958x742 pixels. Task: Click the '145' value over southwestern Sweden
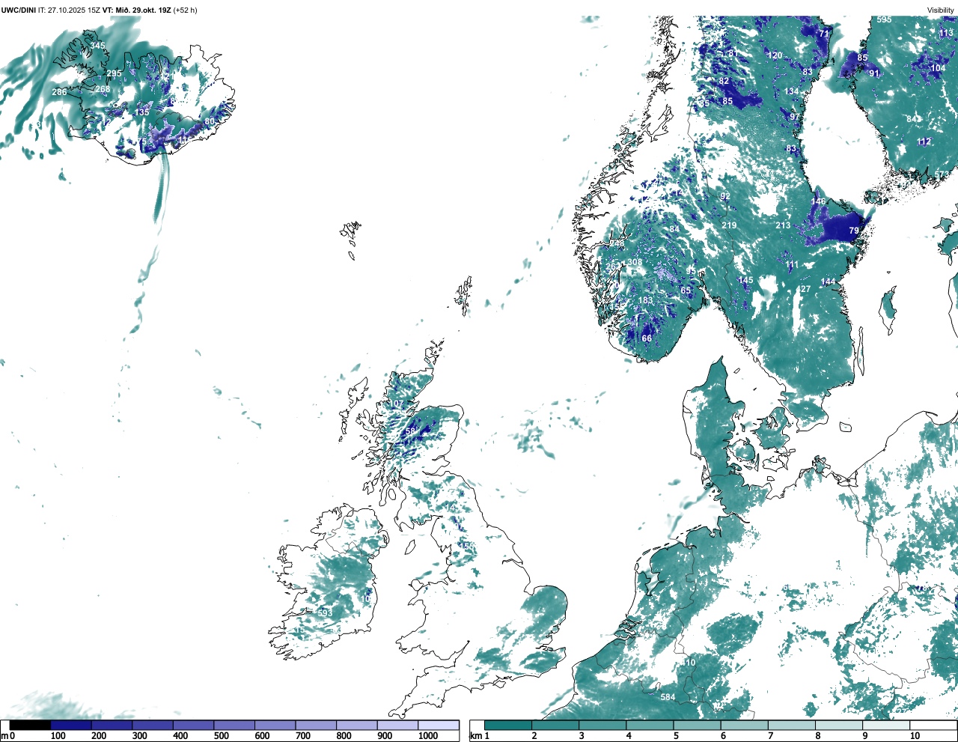coord(746,282)
